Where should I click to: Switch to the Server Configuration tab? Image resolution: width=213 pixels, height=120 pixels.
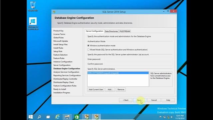pos(95,31)
